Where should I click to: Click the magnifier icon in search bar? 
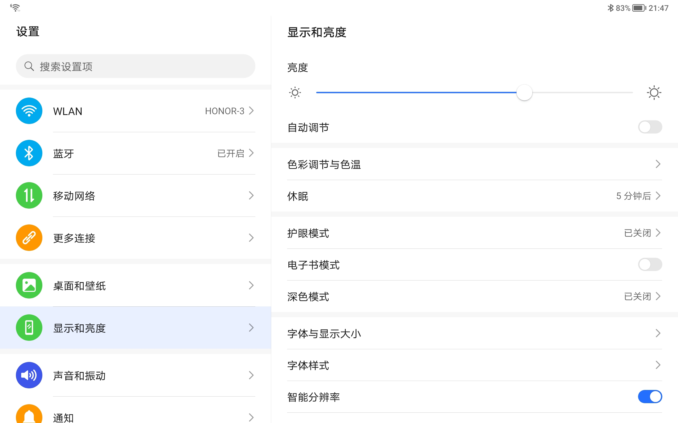point(29,66)
